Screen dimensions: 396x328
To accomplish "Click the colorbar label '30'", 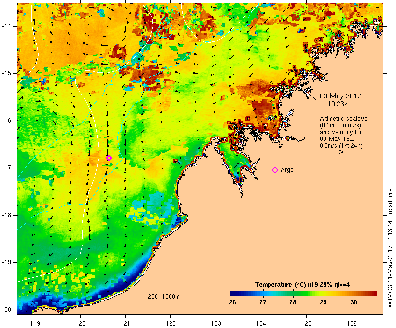I will 354,302.
